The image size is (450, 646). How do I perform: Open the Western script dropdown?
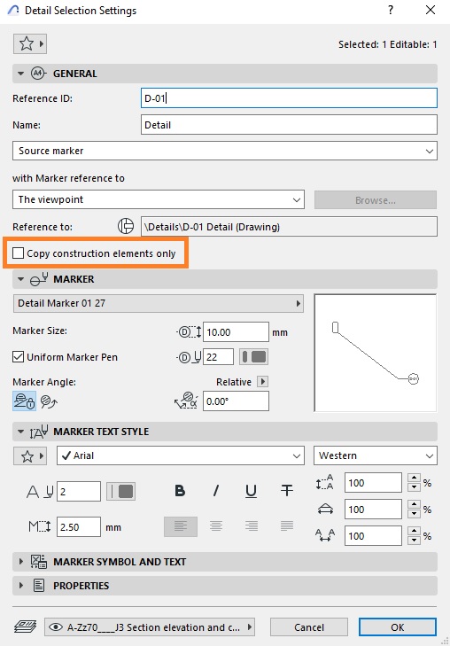coord(376,455)
